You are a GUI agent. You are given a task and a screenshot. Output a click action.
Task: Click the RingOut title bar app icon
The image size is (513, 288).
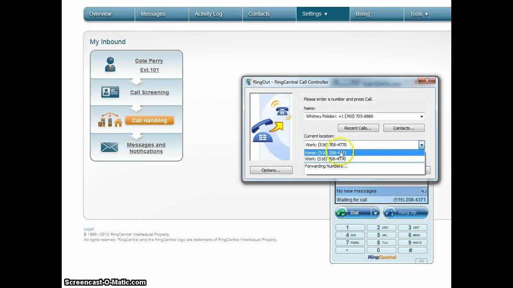[x=248, y=82]
